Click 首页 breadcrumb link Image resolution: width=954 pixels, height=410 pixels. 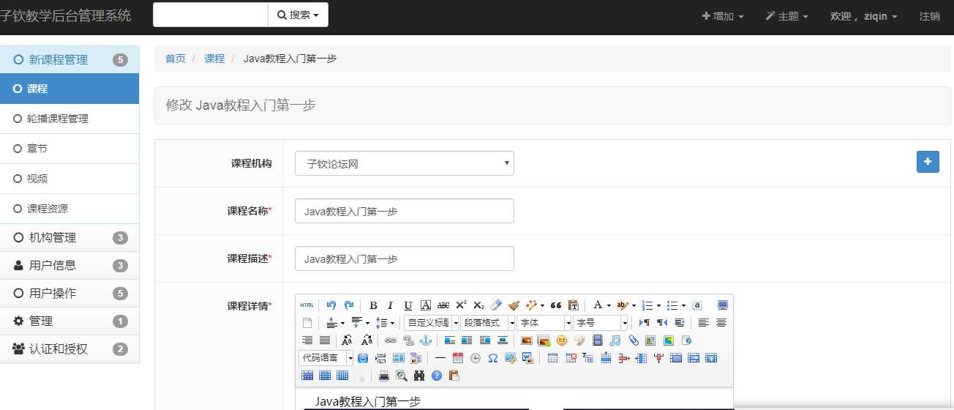tap(176, 59)
